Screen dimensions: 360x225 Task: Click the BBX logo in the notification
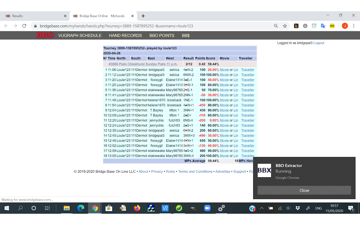[264, 170]
